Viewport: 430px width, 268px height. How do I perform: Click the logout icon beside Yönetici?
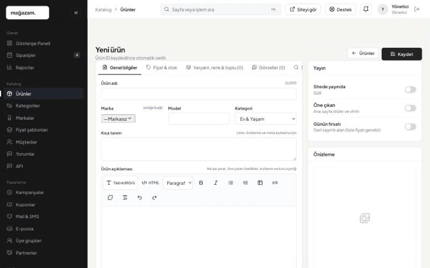pyautogui.click(x=417, y=9)
